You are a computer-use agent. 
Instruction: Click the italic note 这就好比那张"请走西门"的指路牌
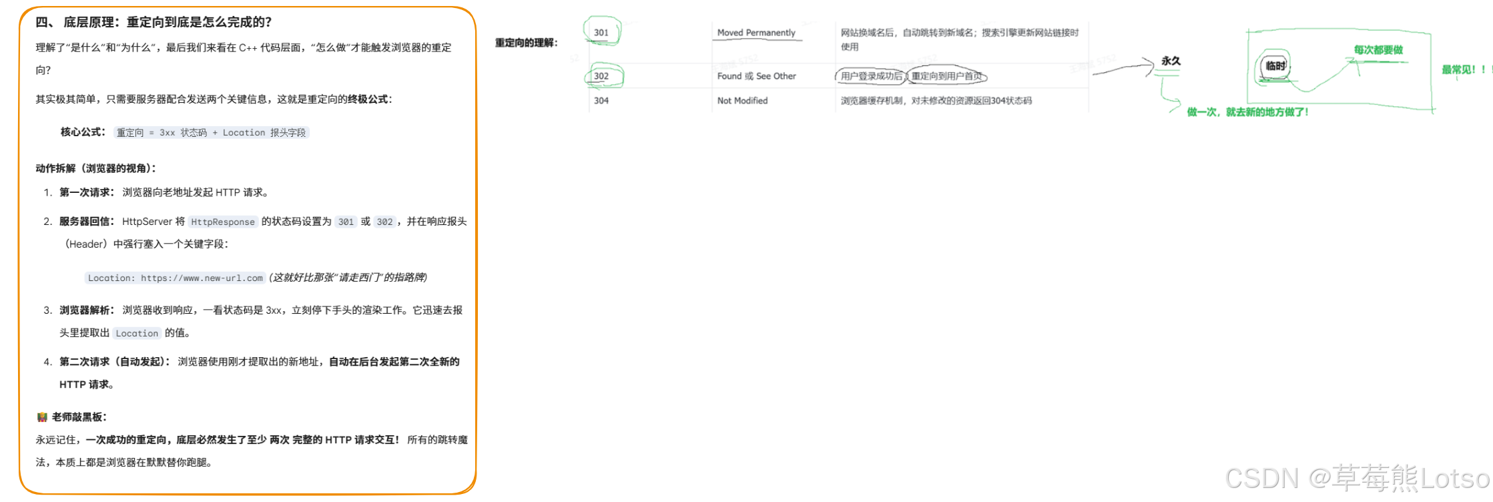click(x=348, y=278)
